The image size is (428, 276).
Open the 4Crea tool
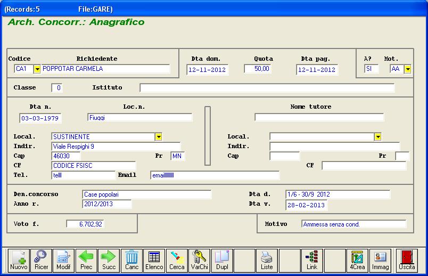tap(357, 261)
